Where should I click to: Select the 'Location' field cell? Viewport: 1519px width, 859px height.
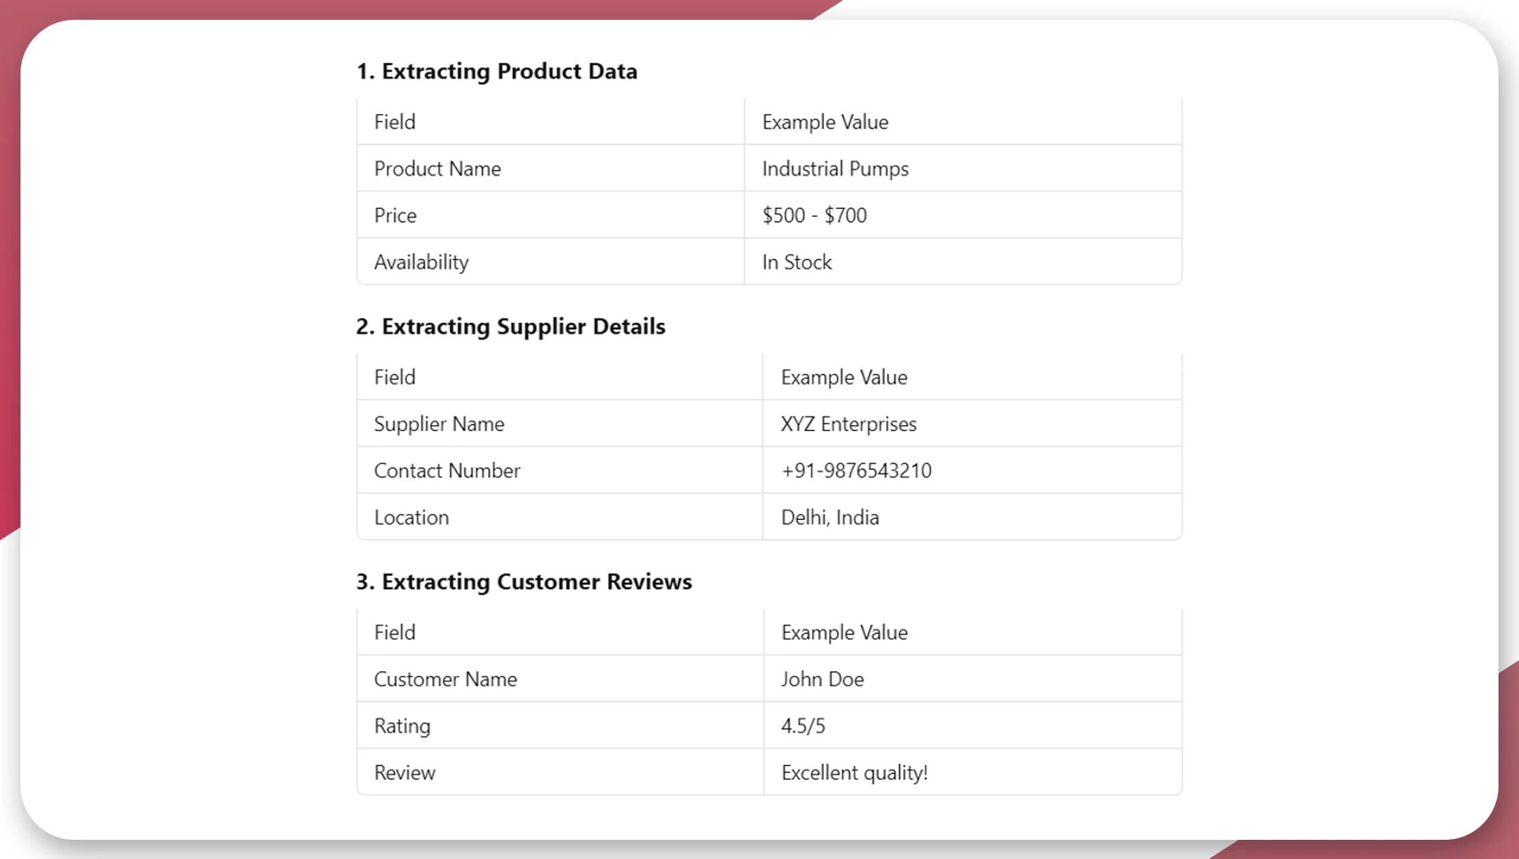(x=411, y=517)
